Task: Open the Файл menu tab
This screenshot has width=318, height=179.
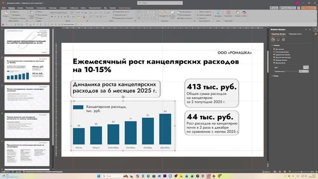Action: pos(4,8)
